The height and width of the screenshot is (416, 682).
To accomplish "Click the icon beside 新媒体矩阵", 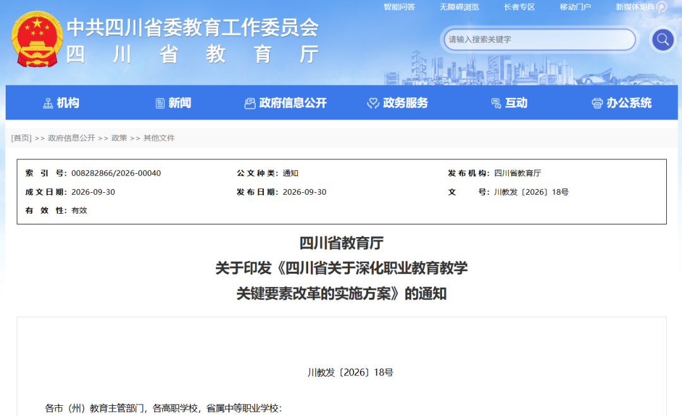I will point(662,7).
